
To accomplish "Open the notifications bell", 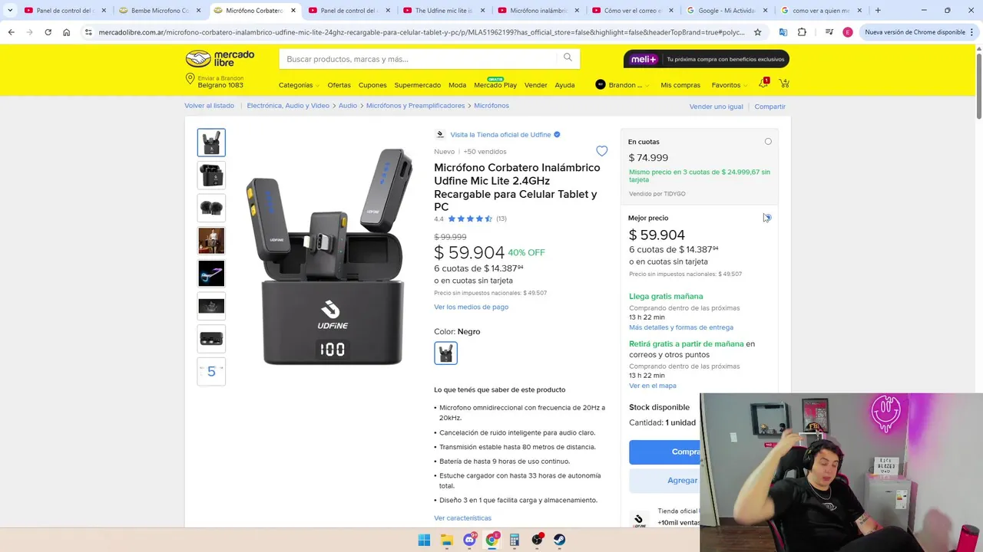I will click(763, 84).
